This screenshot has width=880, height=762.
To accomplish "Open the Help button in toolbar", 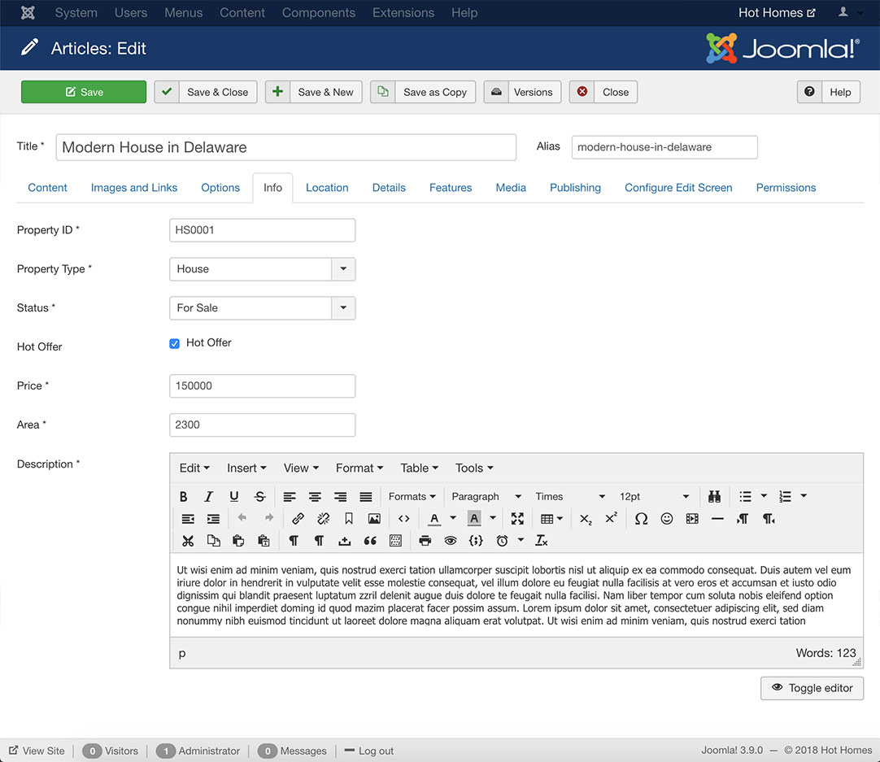I will [x=829, y=92].
